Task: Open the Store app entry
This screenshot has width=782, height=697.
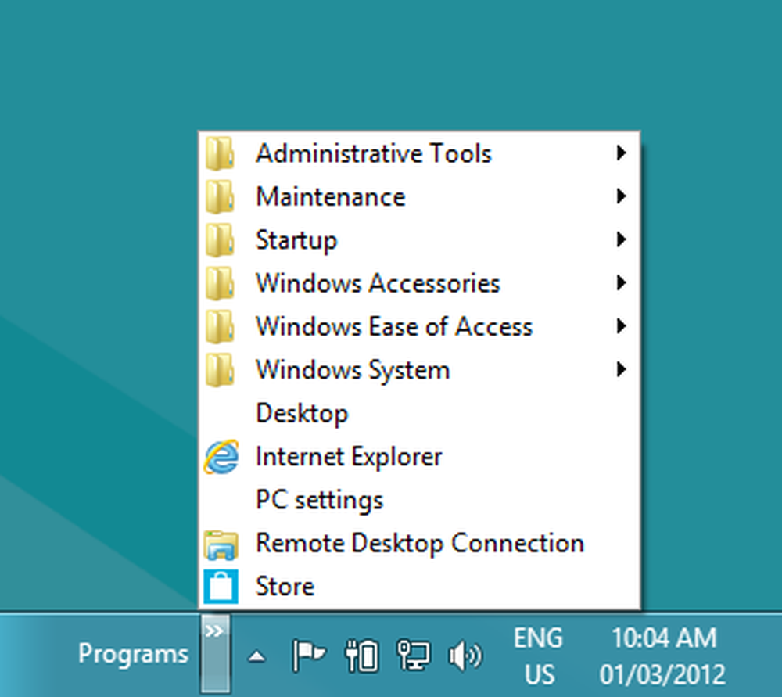Action: [419, 587]
